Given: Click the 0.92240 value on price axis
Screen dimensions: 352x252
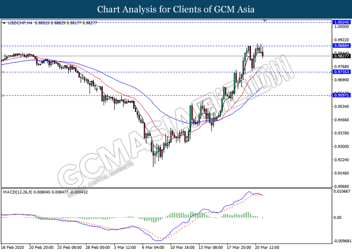Looking at the screenshot, I should 341,160.
